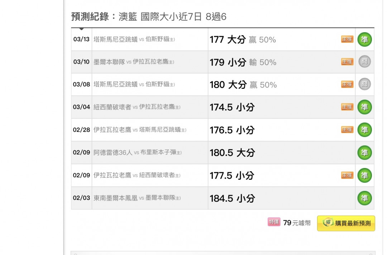
Task: Open 塔斯馬尼亞跳蟻 vs 伯斯野貓 game on 03/13
Action: (x=134, y=39)
